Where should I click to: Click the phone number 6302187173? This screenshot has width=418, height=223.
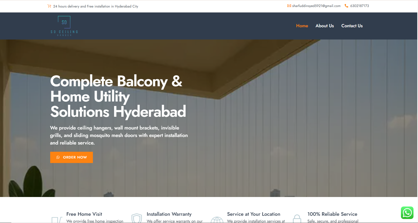point(360,6)
